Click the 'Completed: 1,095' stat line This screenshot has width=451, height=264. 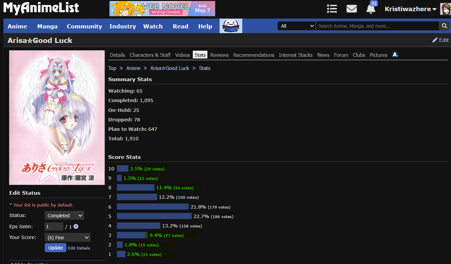tap(131, 100)
